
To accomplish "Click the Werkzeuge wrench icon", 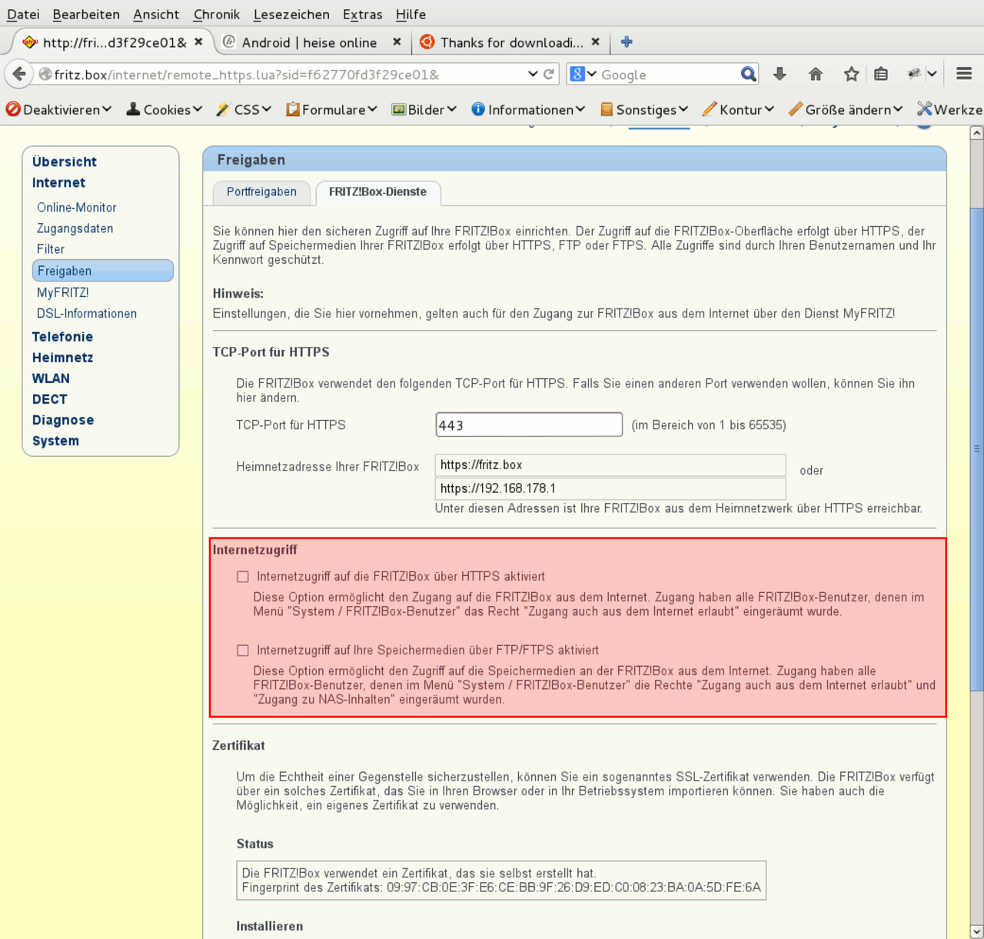I will pos(924,109).
